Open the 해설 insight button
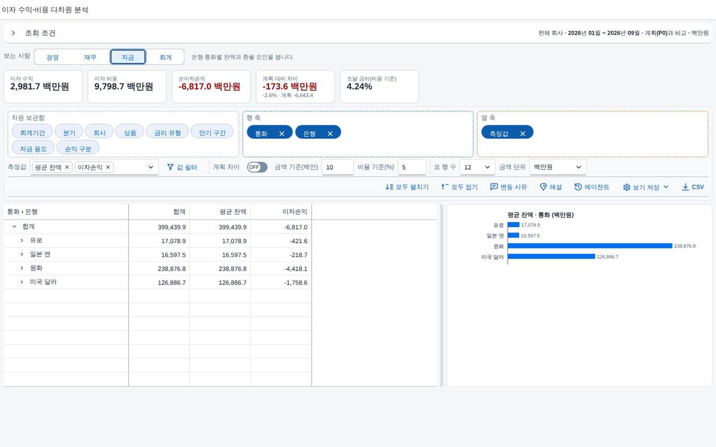Image resolution: width=716 pixels, height=447 pixels. coord(551,187)
